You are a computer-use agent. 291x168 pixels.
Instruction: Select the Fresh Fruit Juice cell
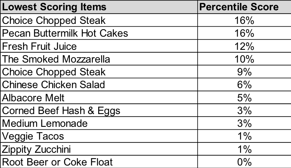click(x=99, y=46)
